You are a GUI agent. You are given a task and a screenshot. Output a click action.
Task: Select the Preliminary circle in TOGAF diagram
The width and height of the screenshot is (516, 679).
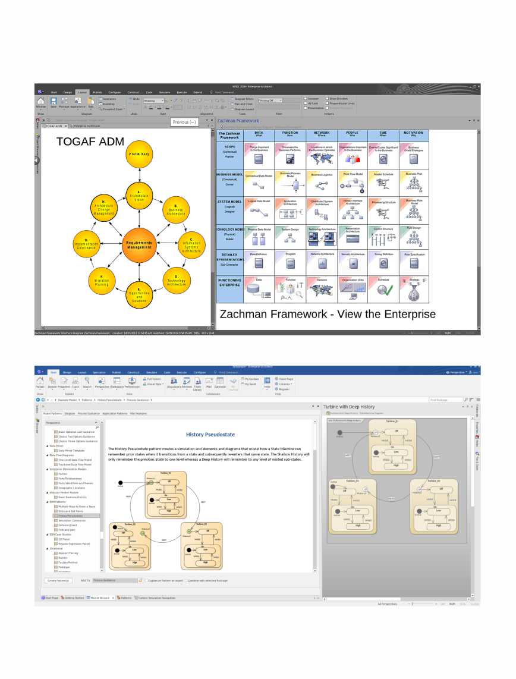[x=139, y=154]
